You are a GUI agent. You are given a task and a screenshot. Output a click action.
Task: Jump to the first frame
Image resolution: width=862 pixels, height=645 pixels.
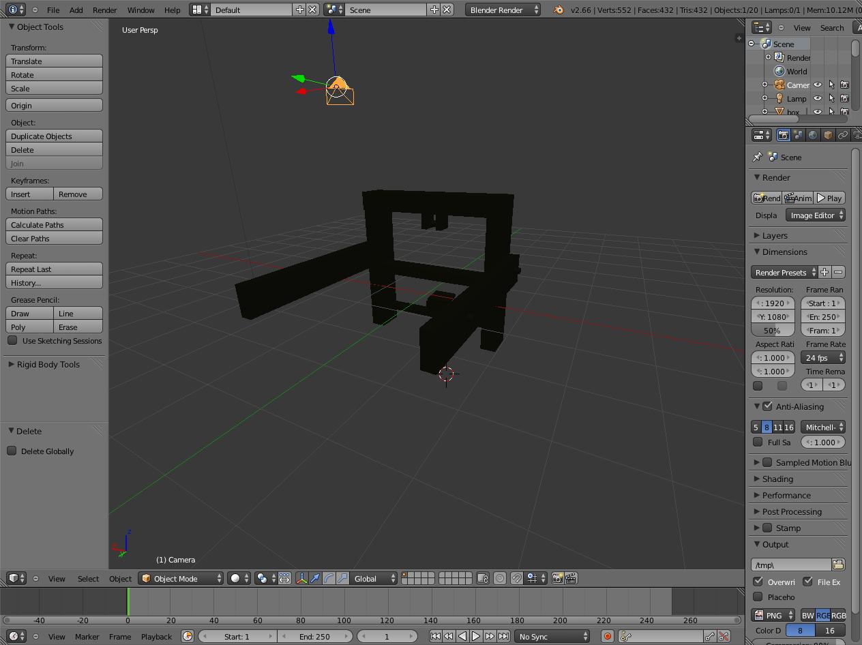(x=435, y=636)
